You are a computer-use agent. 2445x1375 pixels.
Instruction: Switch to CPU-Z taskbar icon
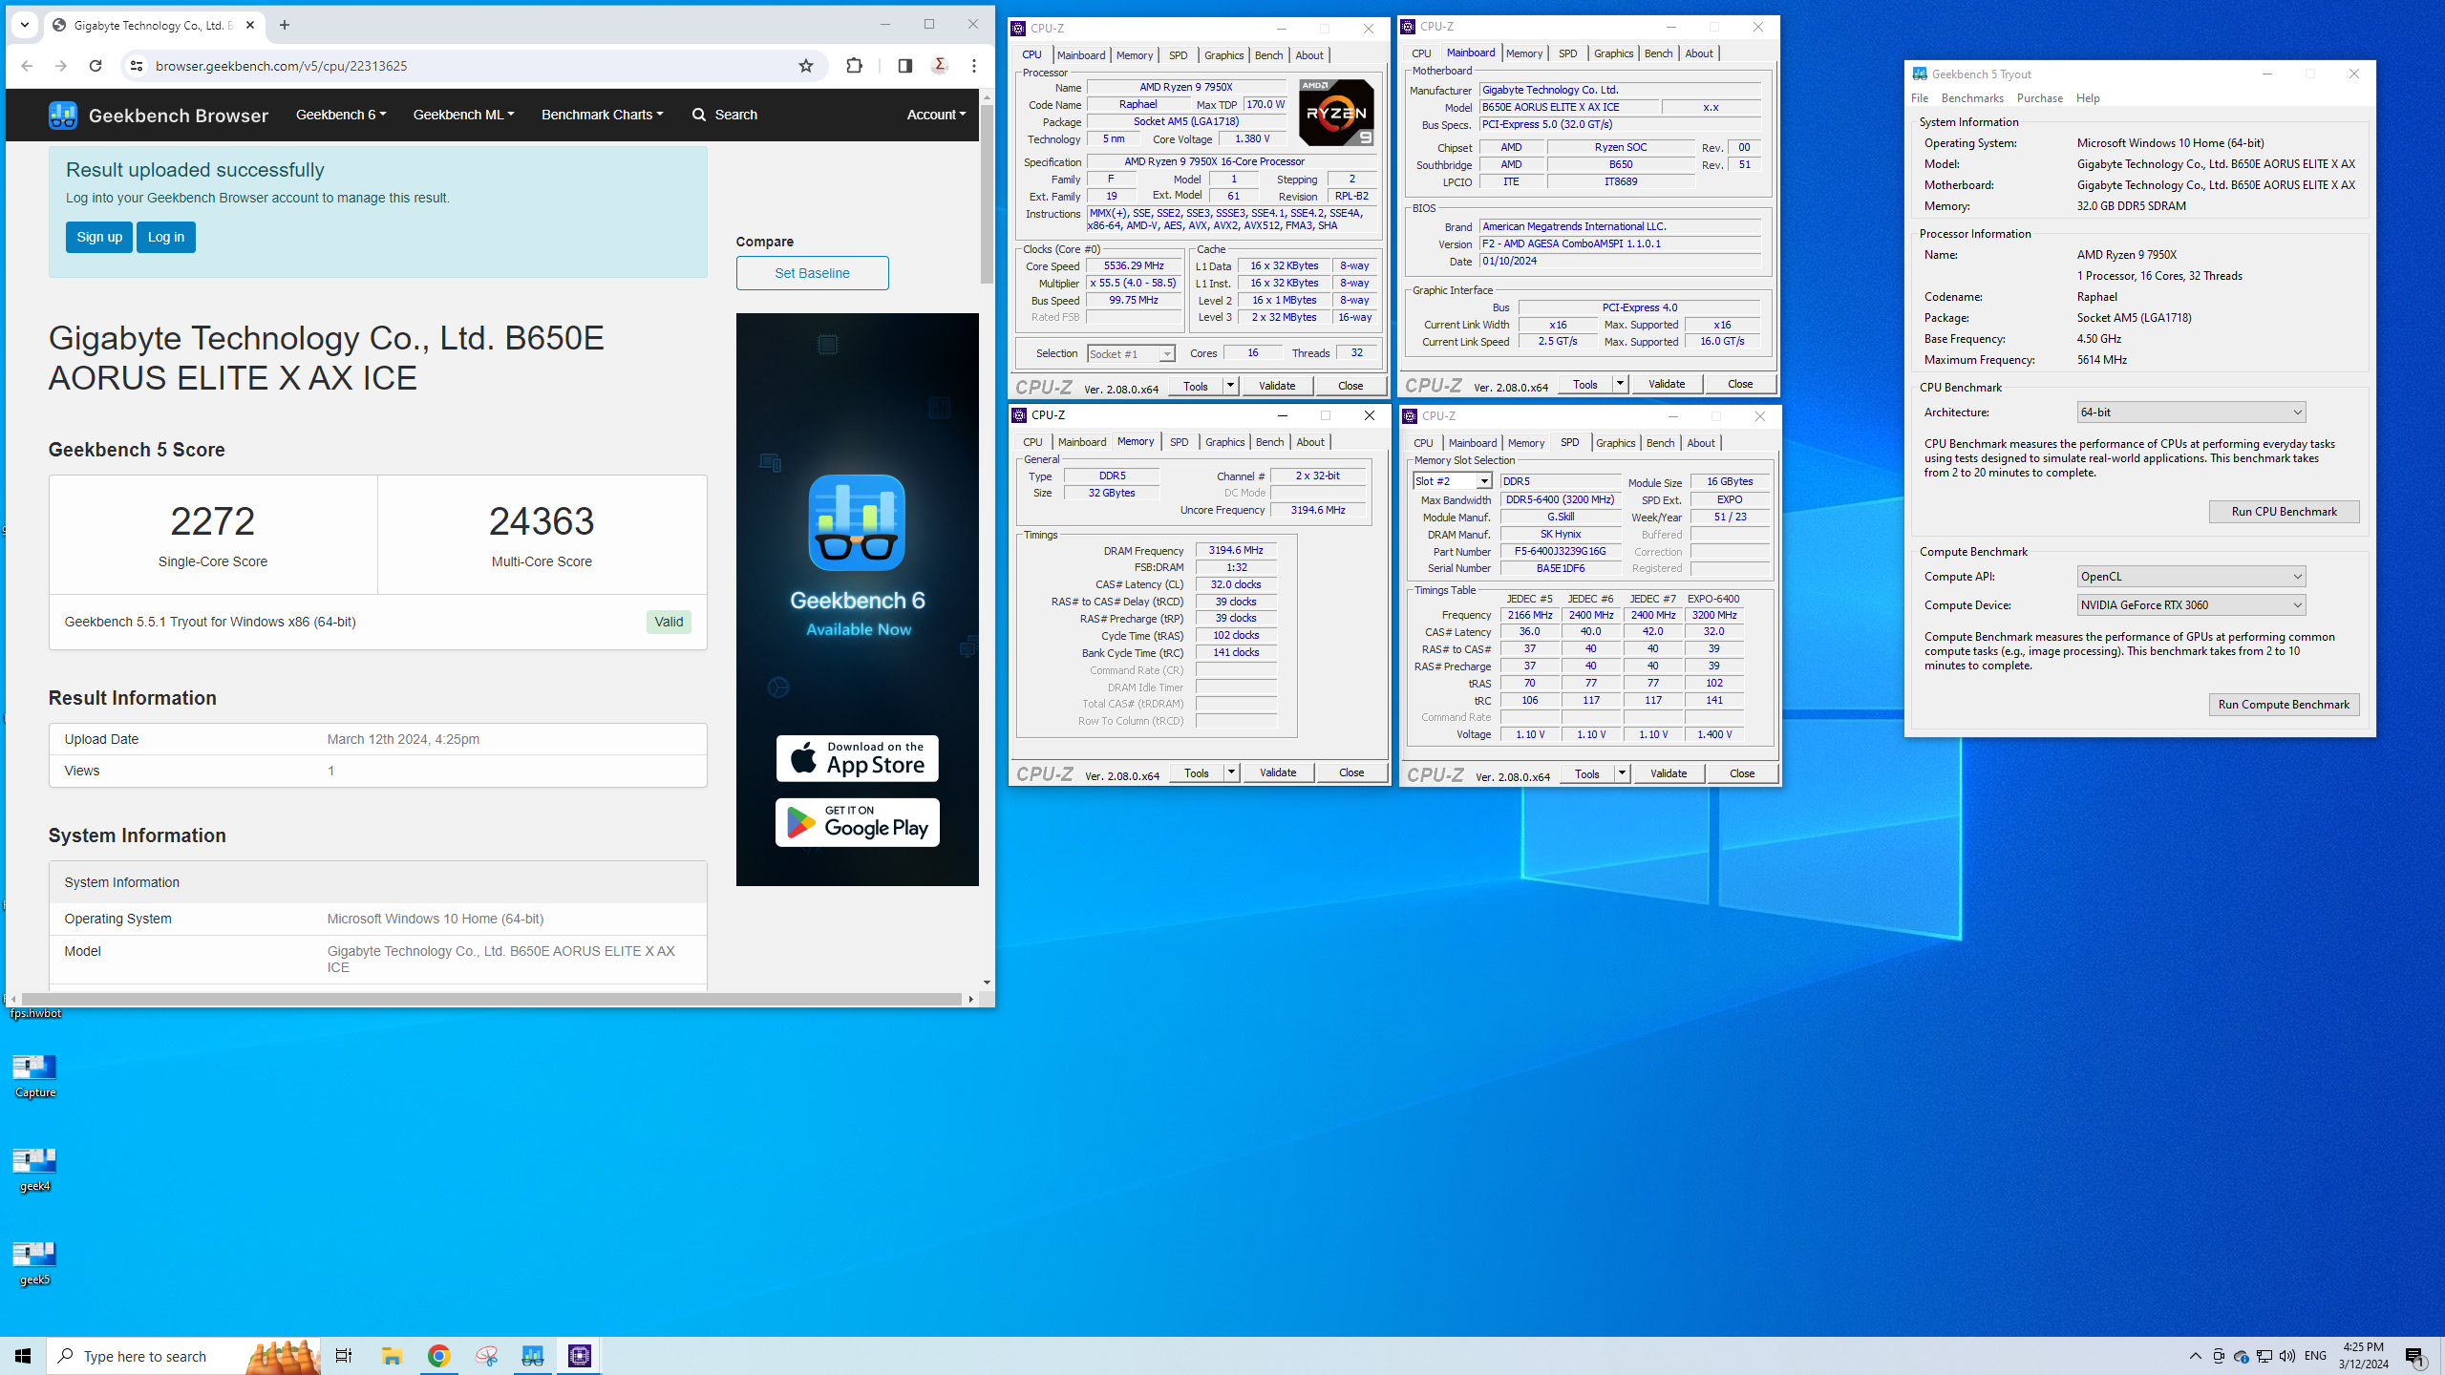pyautogui.click(x=580, y=1356)
